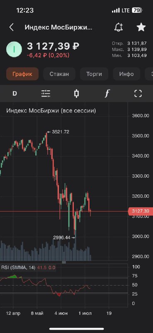Toggle the favorite star icon
Image resolution: width=153 pixels, height=333 pixels.
pos(141,27)
